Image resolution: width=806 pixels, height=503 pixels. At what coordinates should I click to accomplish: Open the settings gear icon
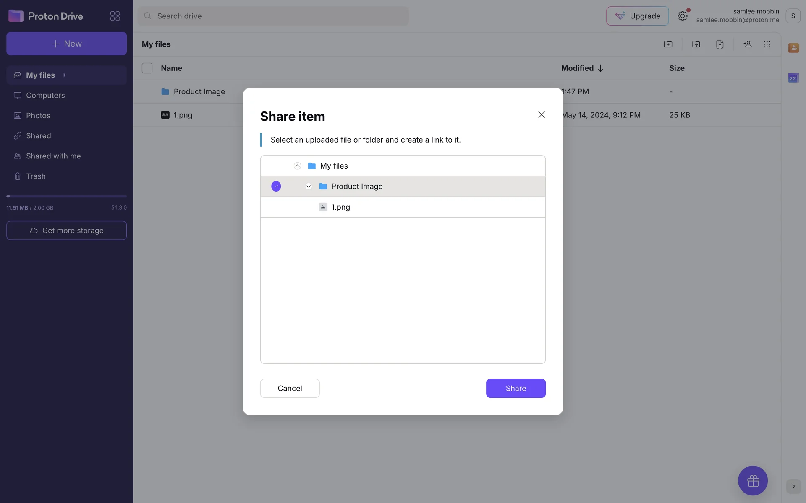tap(682, 16)
